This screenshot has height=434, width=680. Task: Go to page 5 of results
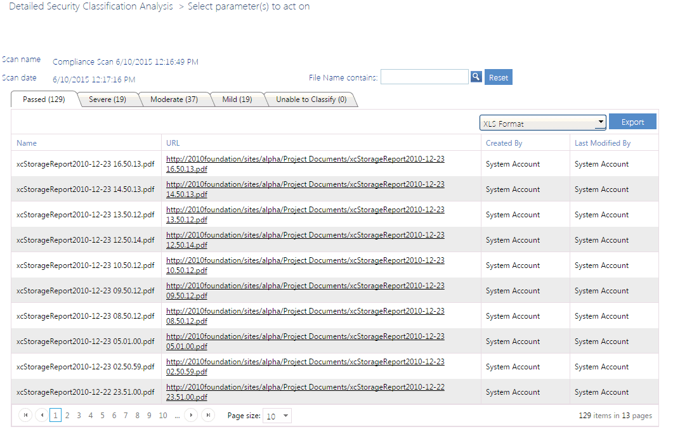tap(102, 416)
